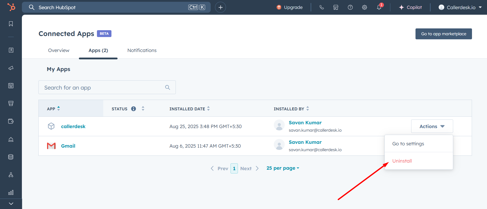
Task: Click Connected Apps page heading
Action: tap(66, 34)
